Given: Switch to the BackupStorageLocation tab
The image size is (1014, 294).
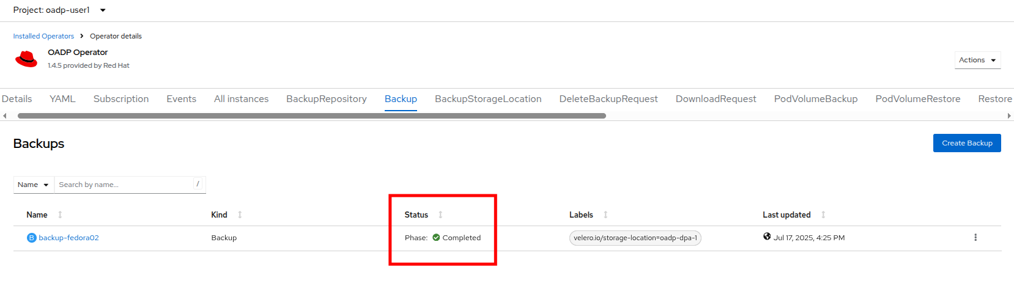Looking at the screenshot, I should pyautogui.click(x=488, y=99).
